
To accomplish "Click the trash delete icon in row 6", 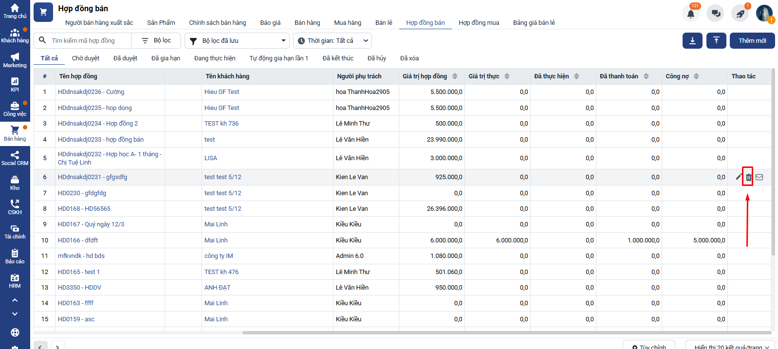I will click(x=748, y=177).
